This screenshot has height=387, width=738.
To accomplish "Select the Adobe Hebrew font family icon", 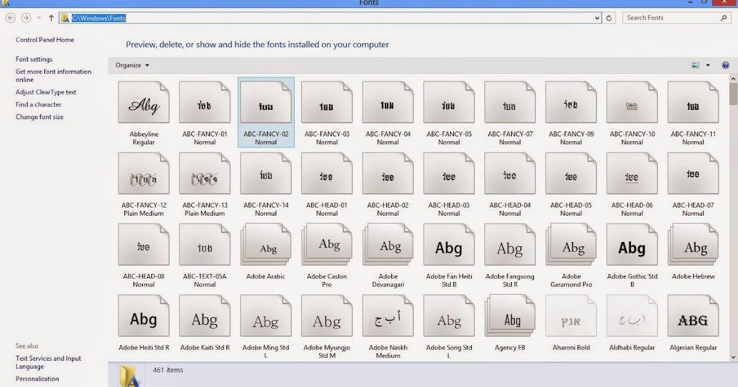I will coord(693,245).
